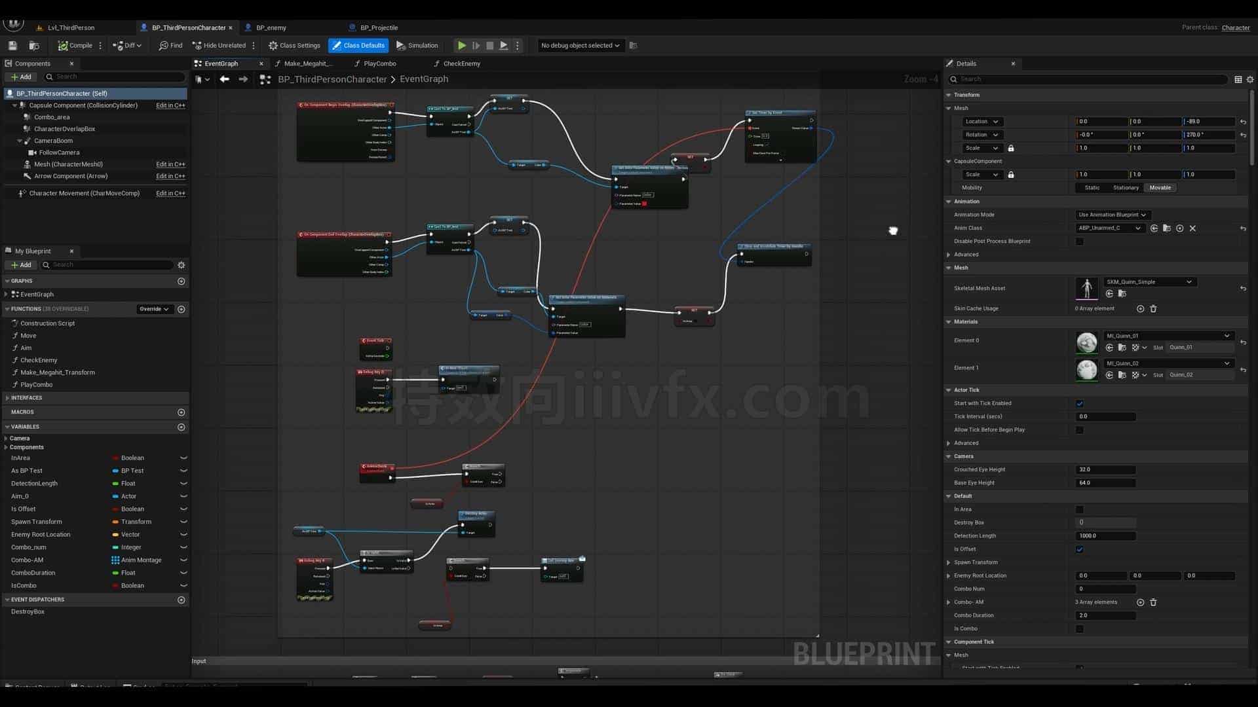Open the Make_Megahit graph tab

308,63
